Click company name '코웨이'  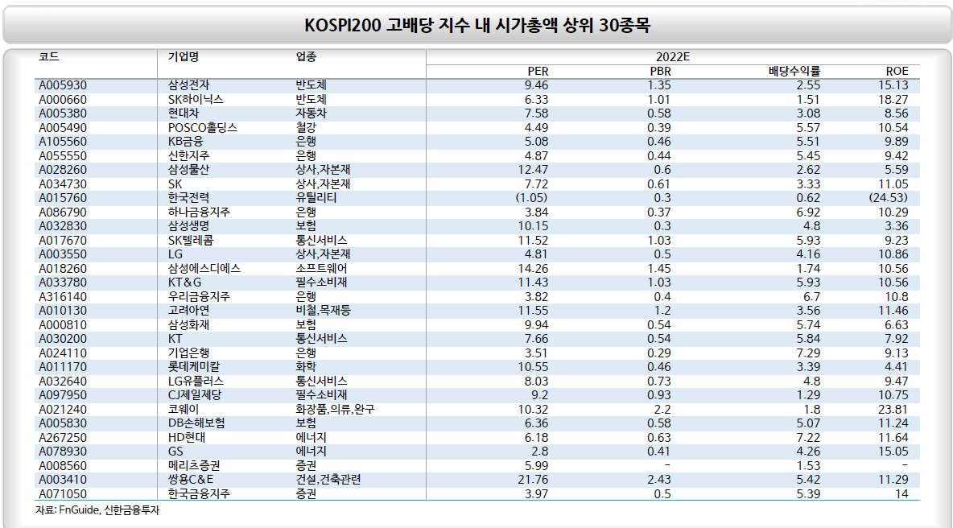click(183, 410)
